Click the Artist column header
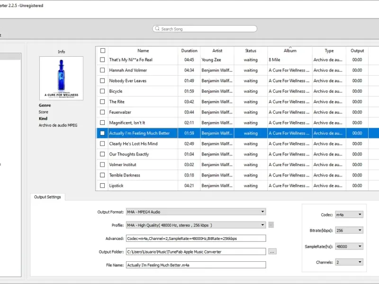The height and width of the screenshot is (284, 379). pos(217,51)
